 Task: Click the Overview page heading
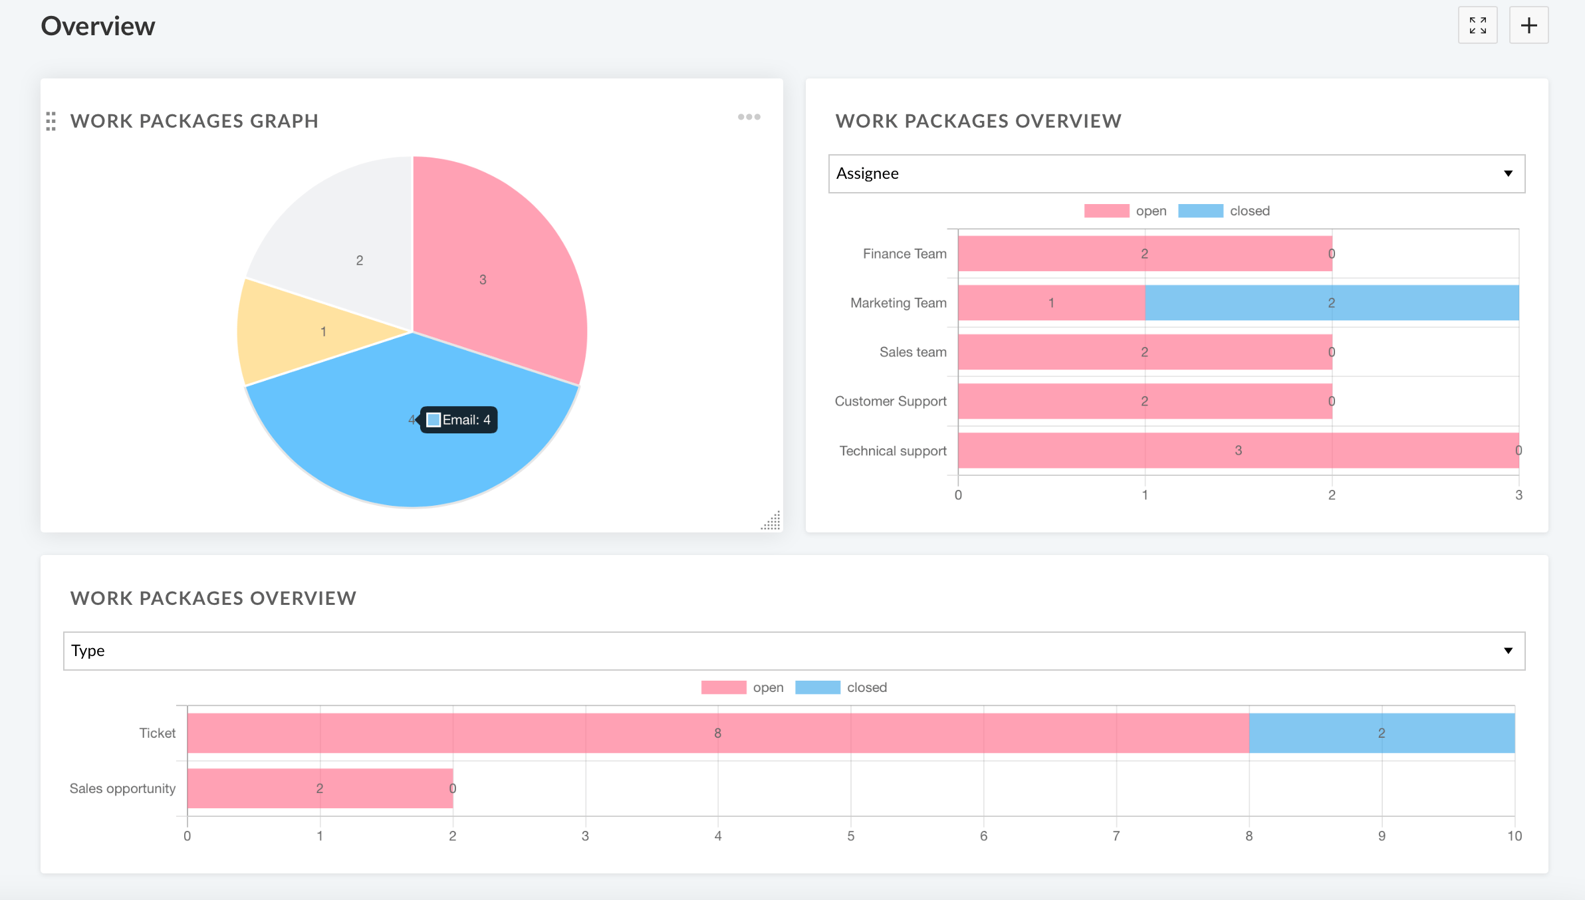coord(98,25)
